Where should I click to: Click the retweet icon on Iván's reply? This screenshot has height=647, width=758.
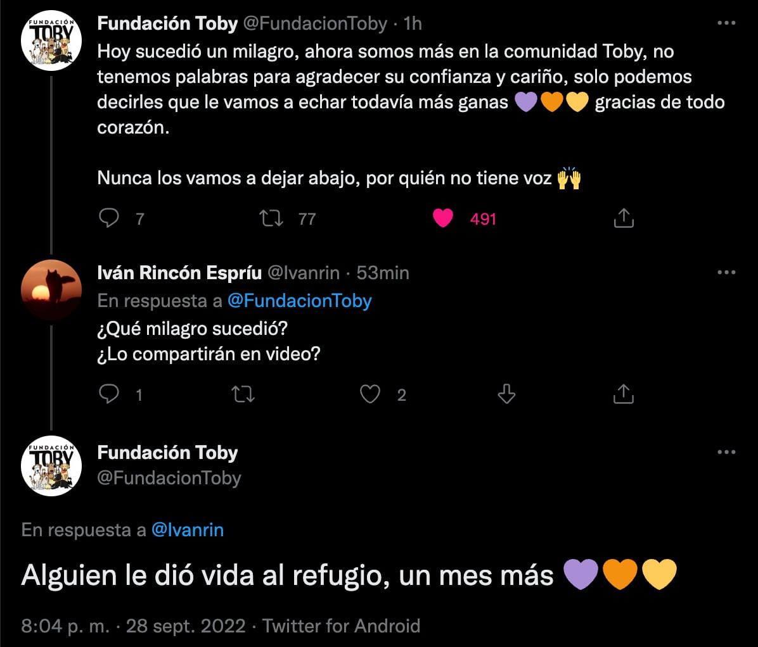[243, 394]
